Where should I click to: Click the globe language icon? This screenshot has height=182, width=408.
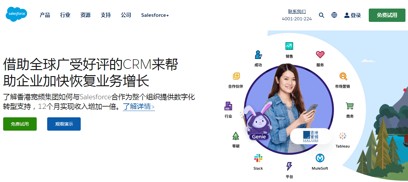(x=334, y=15)
